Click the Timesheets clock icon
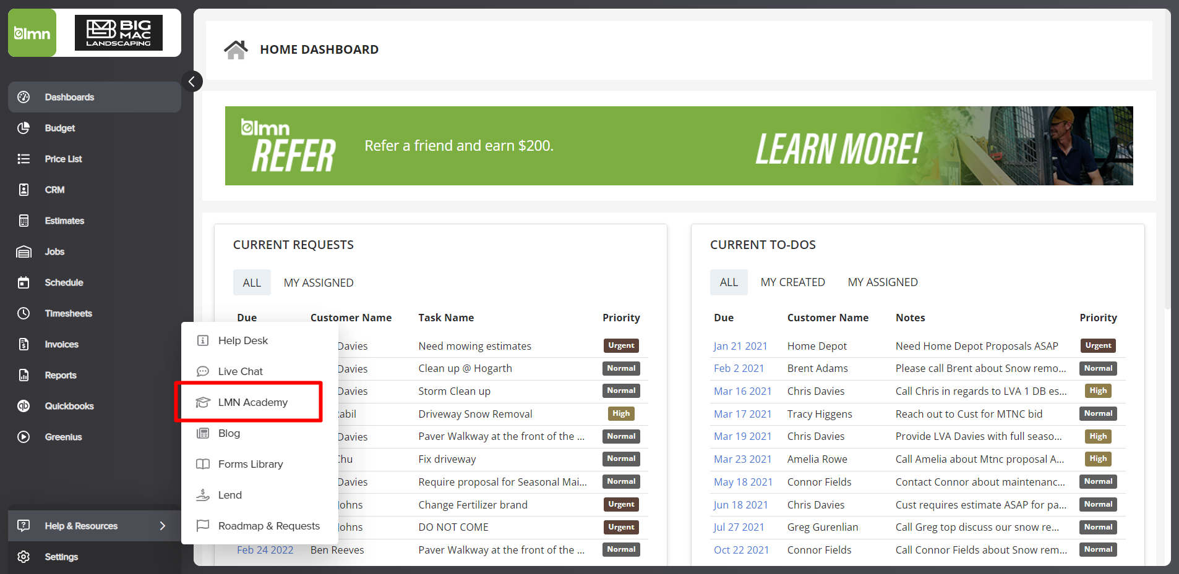The image size is (1179, 574). [24, 313]
